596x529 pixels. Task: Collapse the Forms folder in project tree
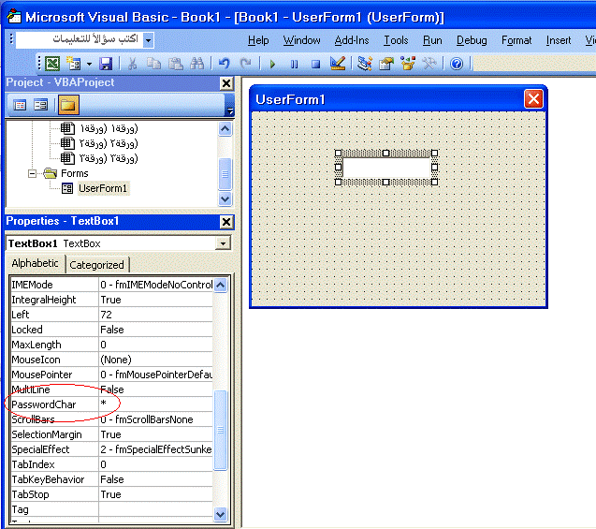[33, 174]
